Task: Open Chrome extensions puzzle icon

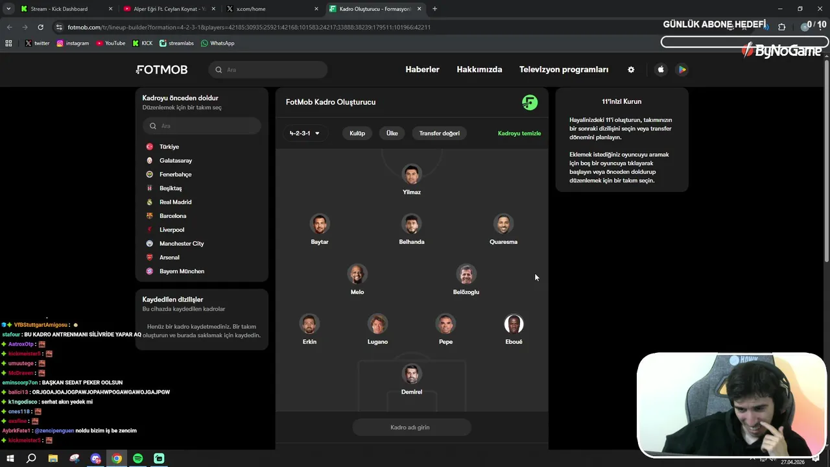Action: (781, 27)
